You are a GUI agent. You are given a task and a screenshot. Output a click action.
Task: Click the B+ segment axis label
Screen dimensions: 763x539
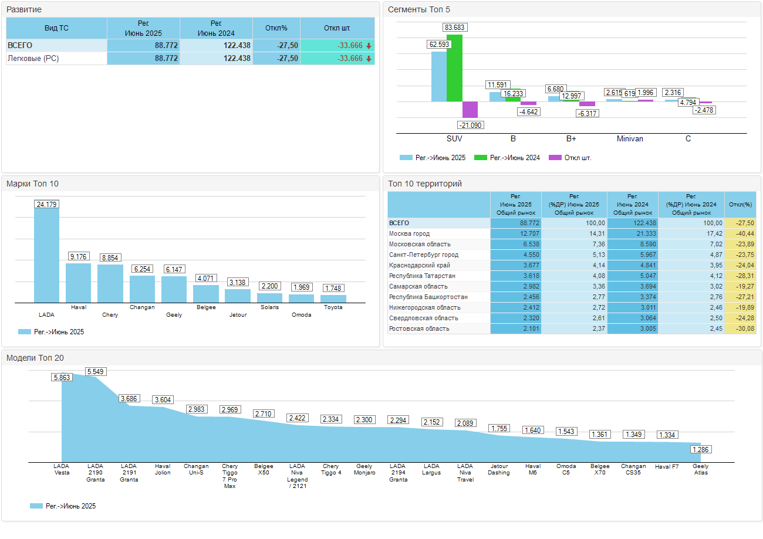click(572, 139)
